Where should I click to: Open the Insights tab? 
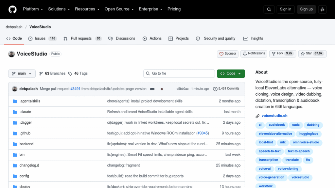click(253, 39)
